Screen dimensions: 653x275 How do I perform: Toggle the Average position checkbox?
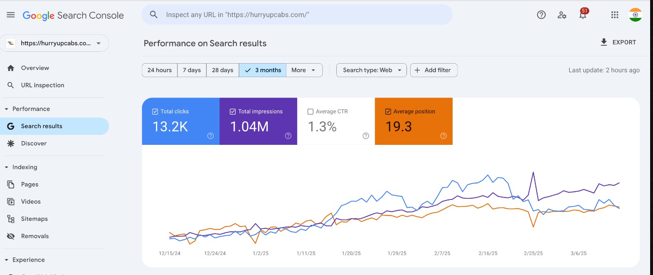point(388,111)
